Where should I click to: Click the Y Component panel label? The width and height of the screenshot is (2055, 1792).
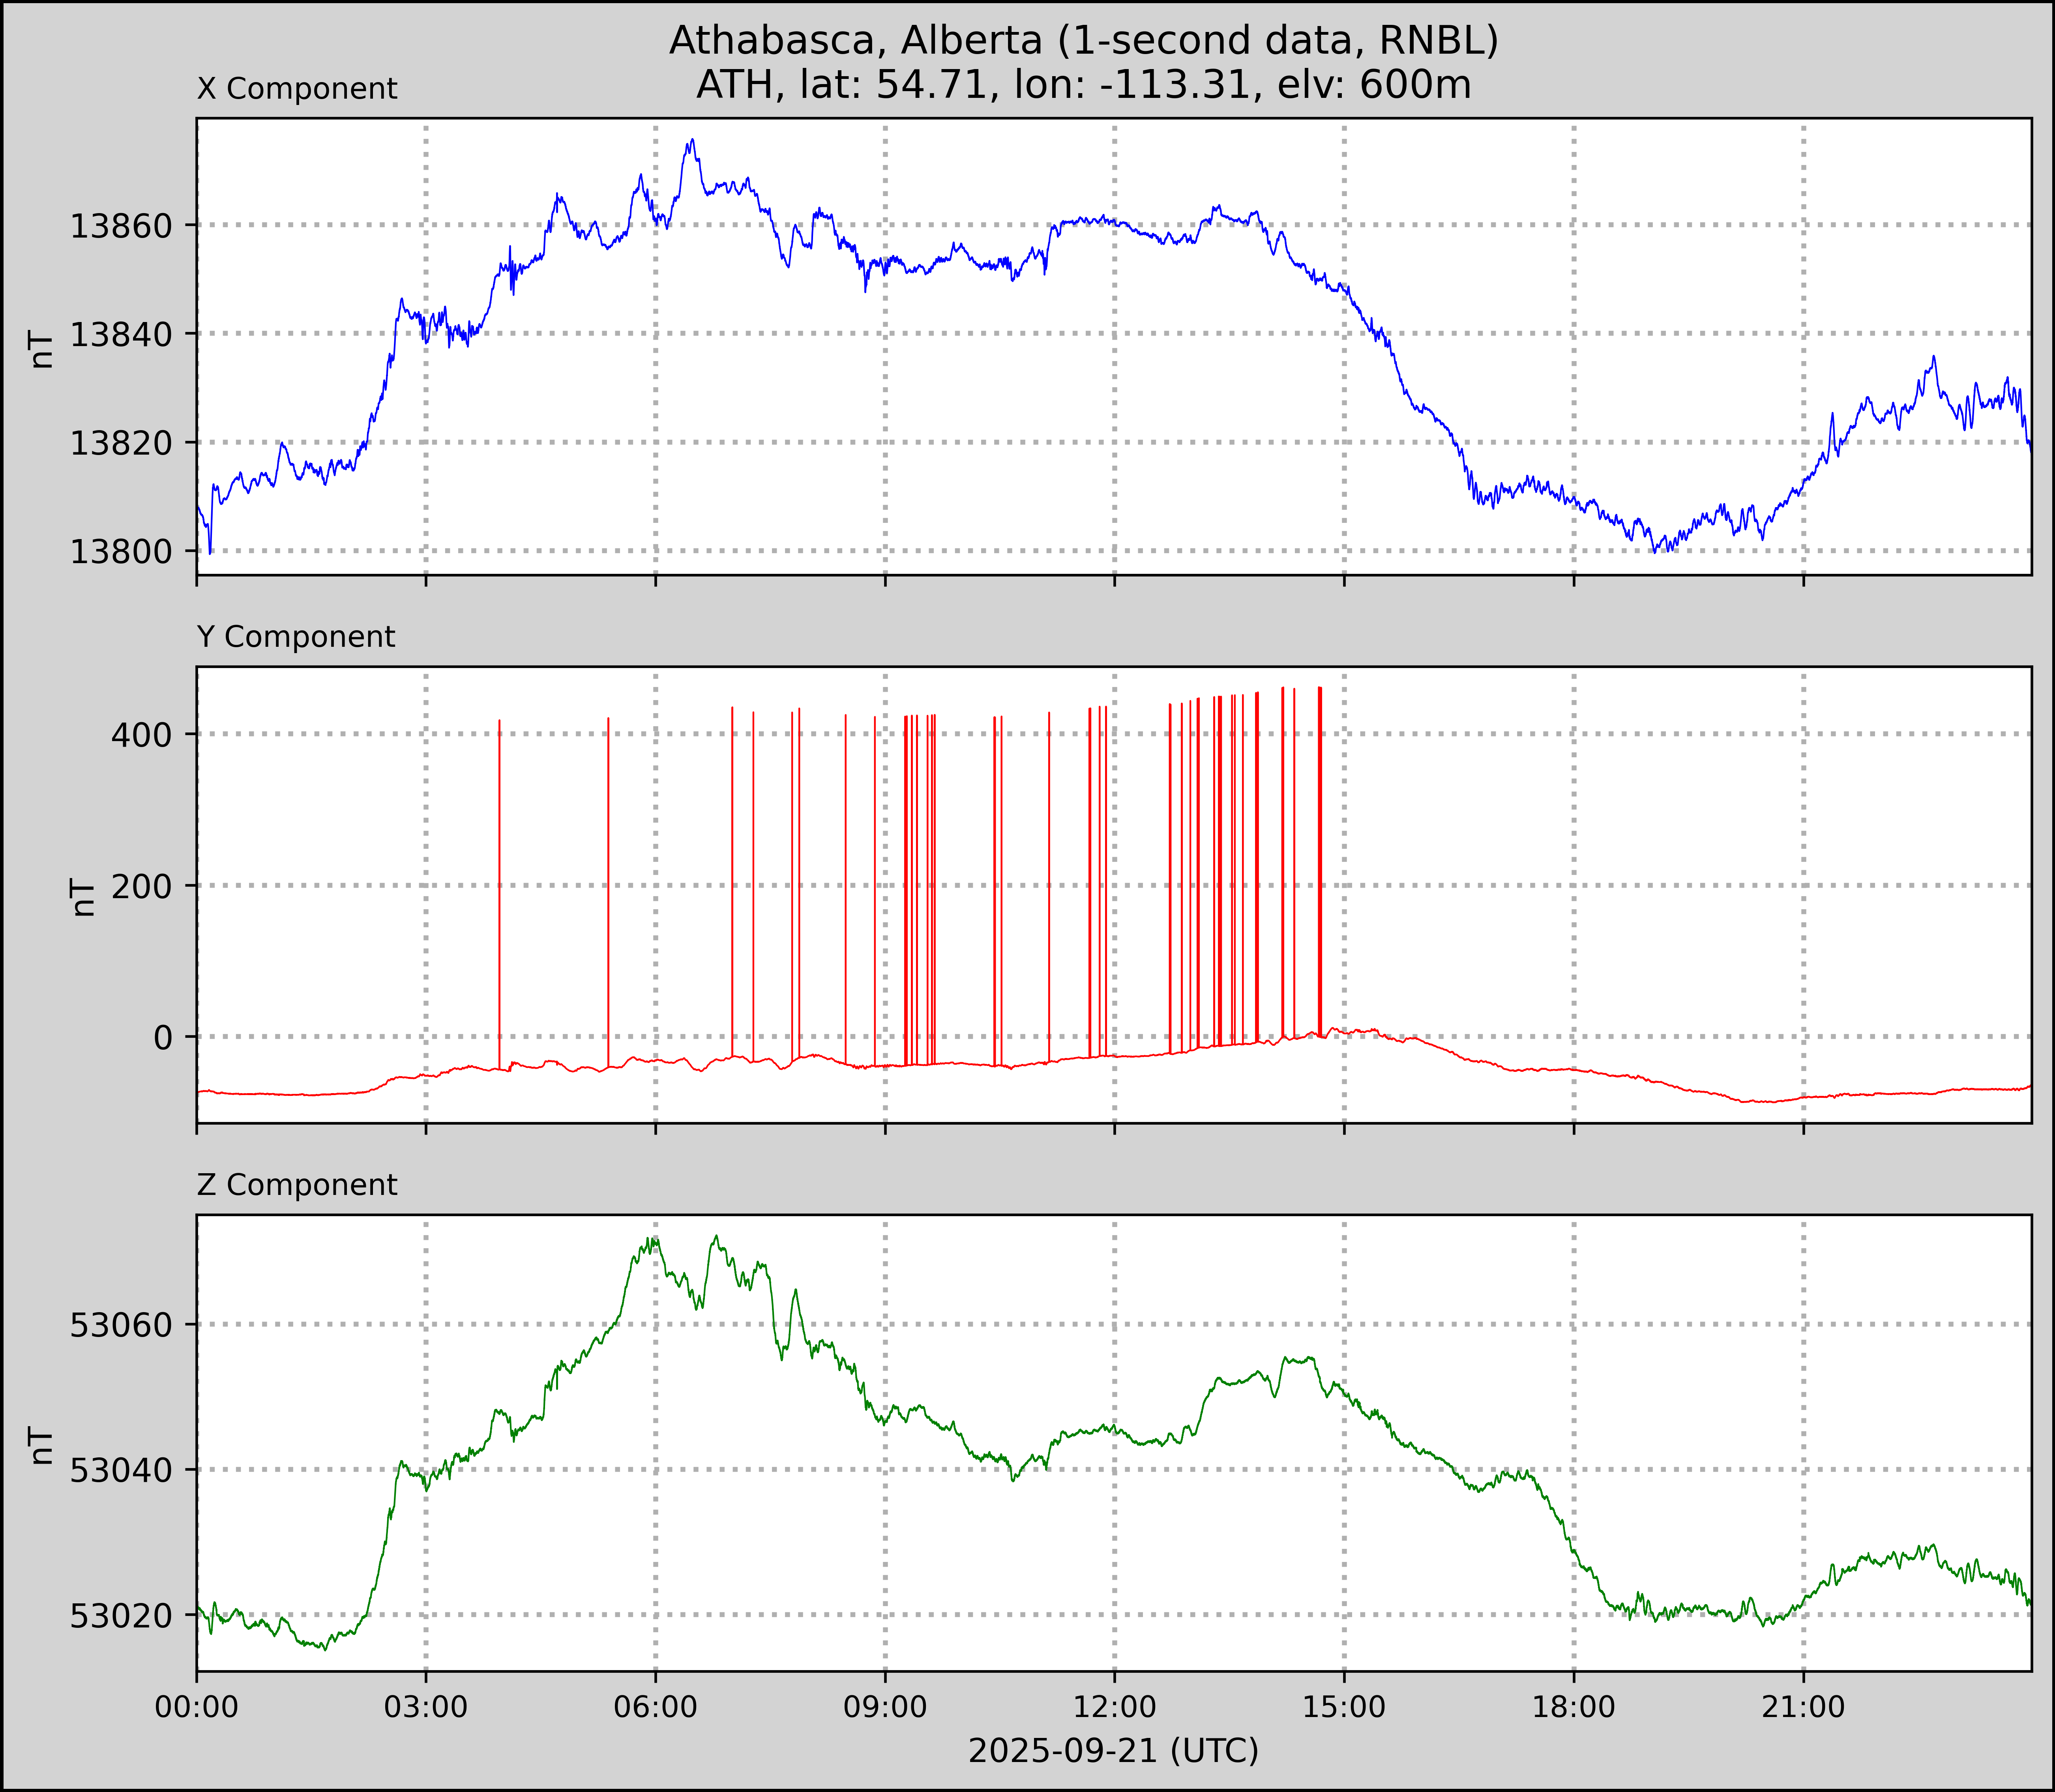296,637
